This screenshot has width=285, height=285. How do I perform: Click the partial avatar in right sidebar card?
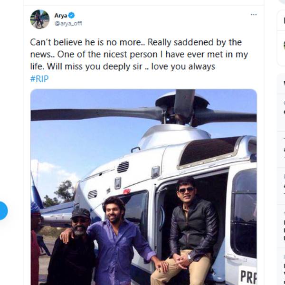[x=281, y=44]
